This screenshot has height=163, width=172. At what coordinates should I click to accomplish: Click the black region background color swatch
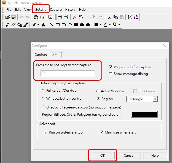click(x=144, y=115)
